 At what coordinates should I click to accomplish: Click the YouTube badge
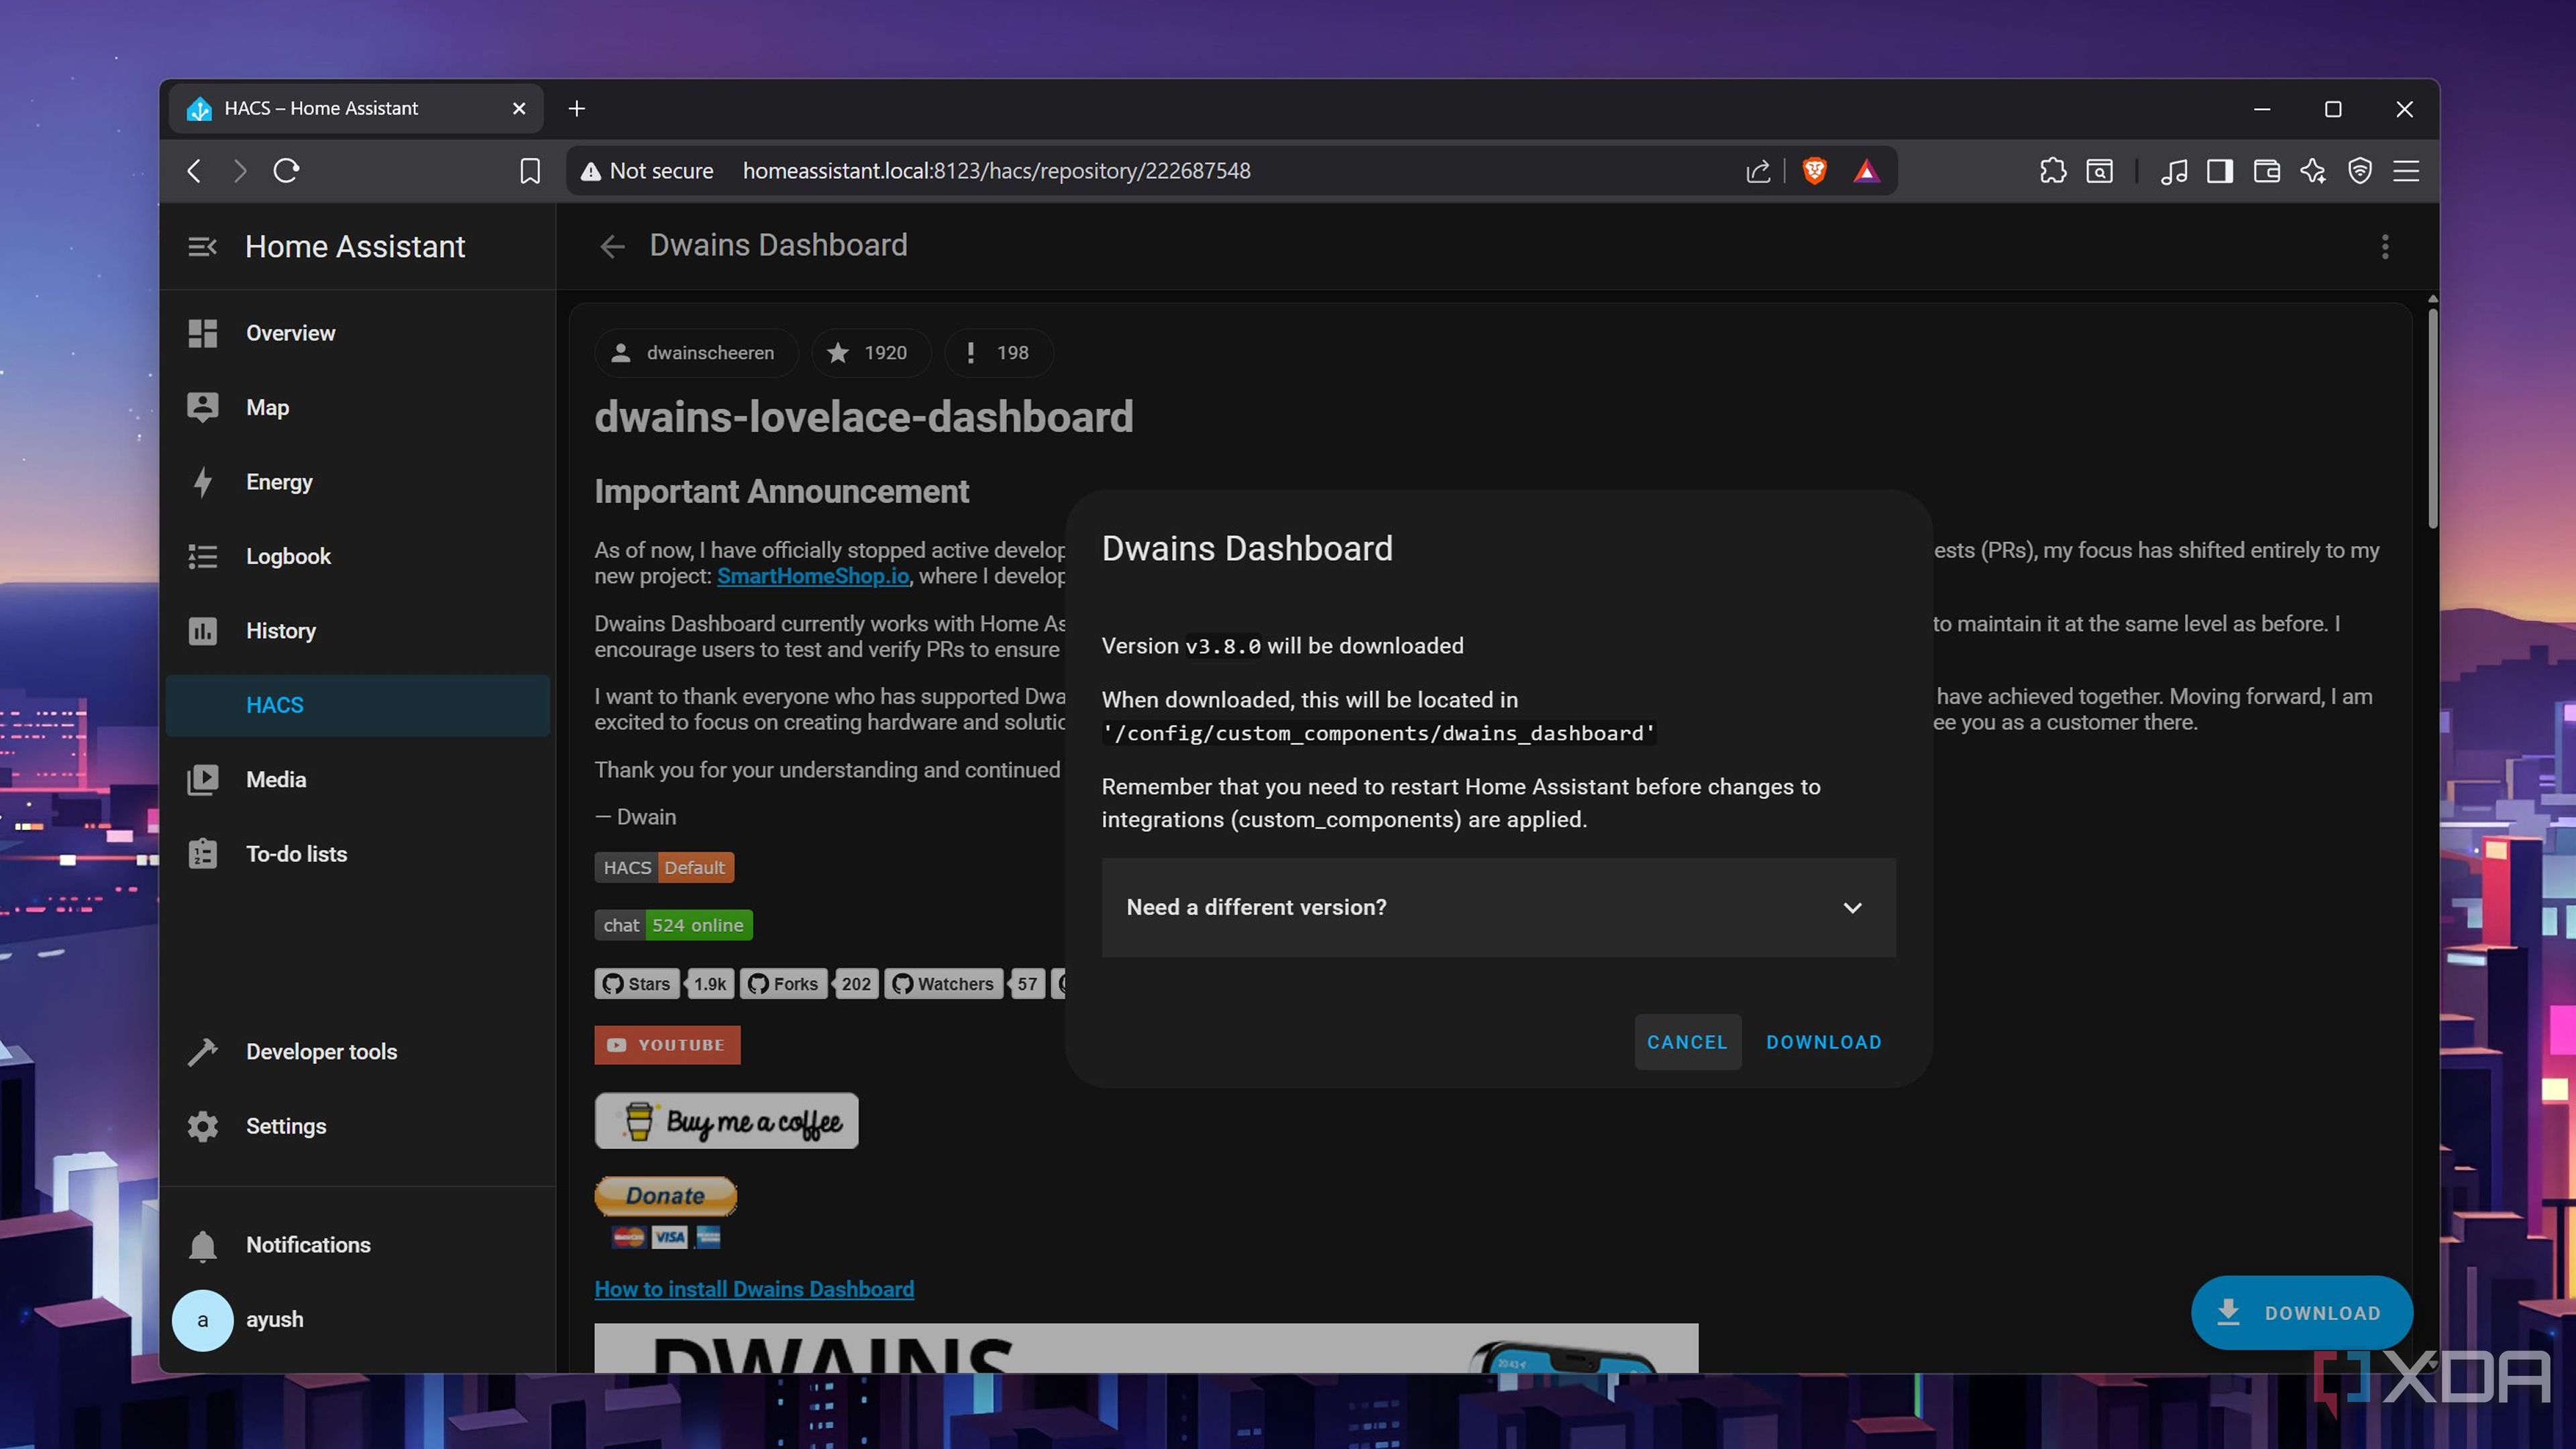[667, 1045]
